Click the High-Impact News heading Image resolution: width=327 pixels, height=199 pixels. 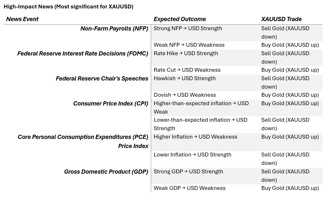68,6
